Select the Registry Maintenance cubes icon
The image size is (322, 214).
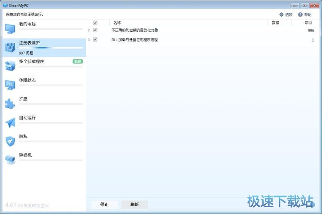10,48
